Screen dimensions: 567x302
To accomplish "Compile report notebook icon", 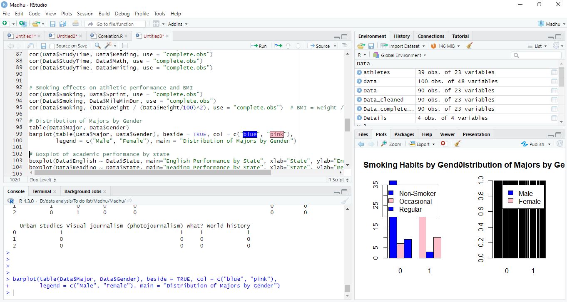I will [x=125, y=46].
